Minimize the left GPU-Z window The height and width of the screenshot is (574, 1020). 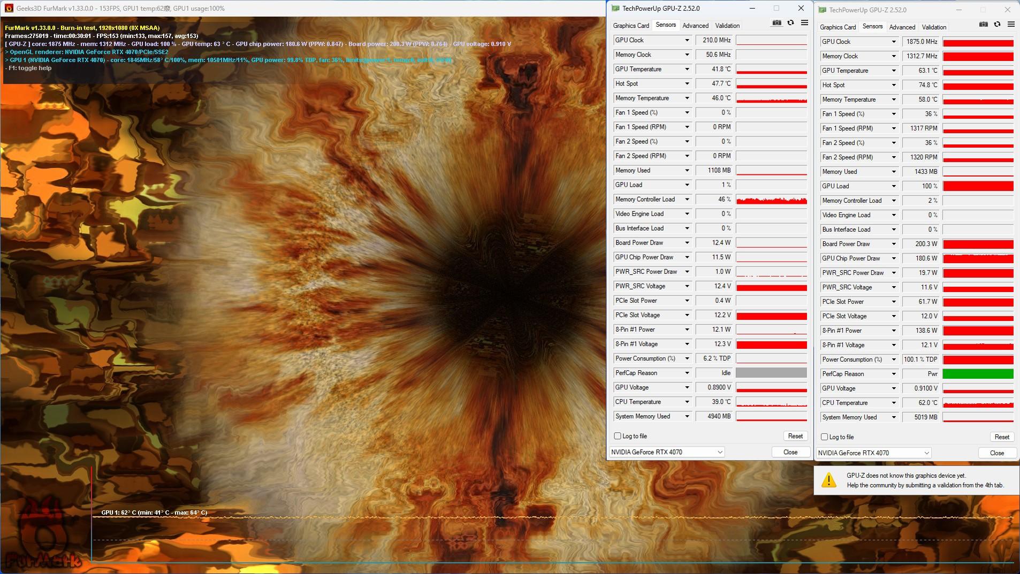point(752,8)
